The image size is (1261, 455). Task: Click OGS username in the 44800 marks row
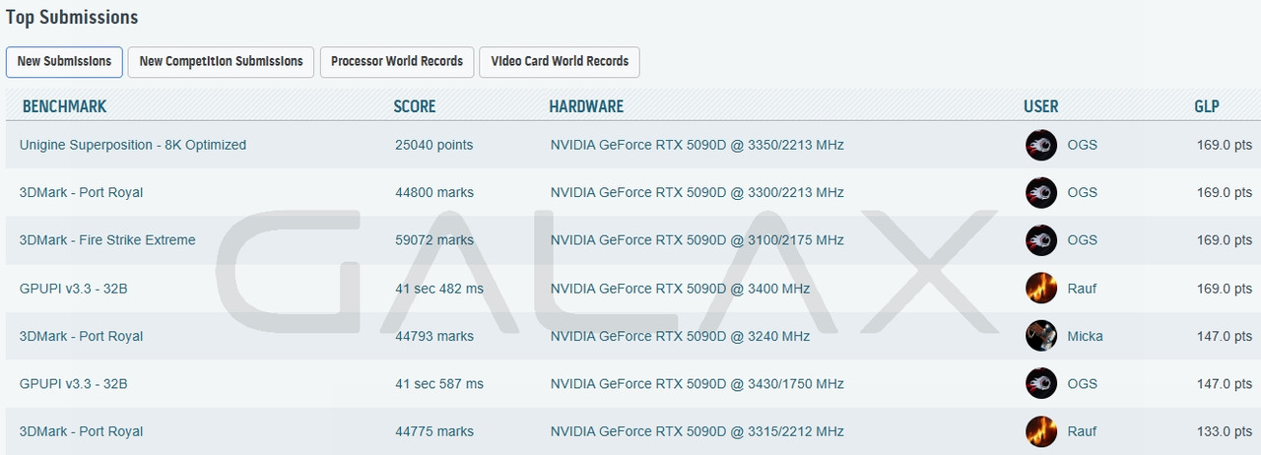coord(1083,192)
